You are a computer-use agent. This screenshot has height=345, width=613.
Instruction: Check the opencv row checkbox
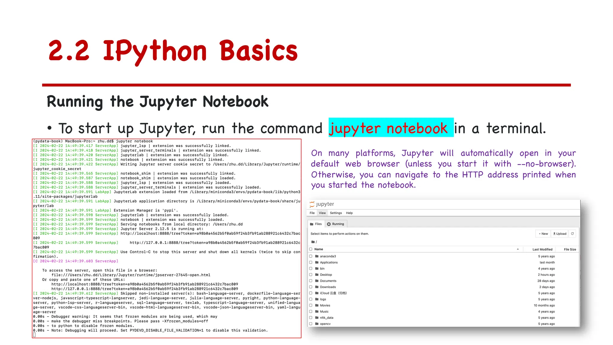coord(311,324)
